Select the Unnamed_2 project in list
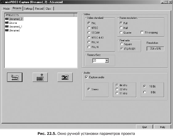Viewport: 173px width, 137px height. (x=16, y=19)
